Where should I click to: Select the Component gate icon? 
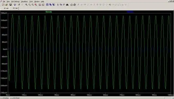(101, 5)
